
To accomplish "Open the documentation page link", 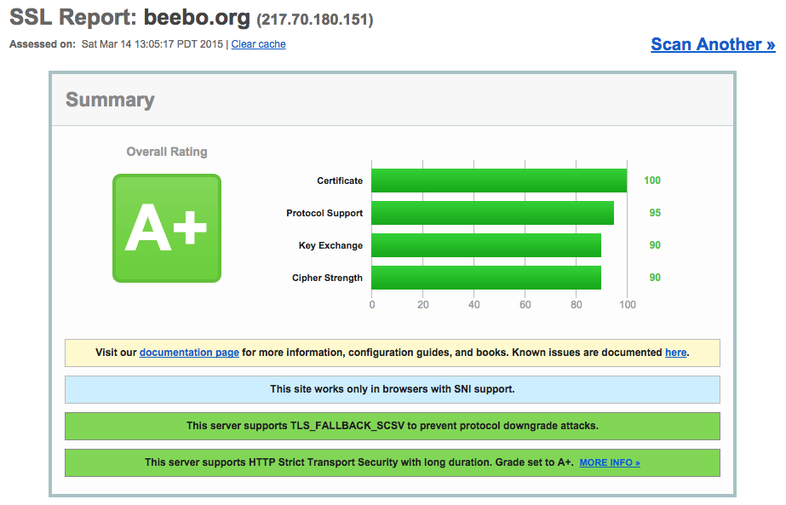I will 189,353.
